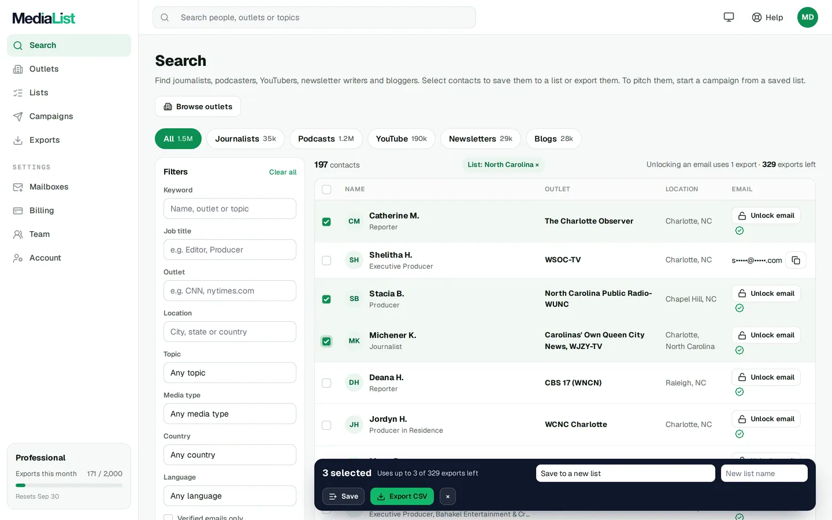
Task: Open Billing settings
Action: pyautogui.click(x=69, y=210)
